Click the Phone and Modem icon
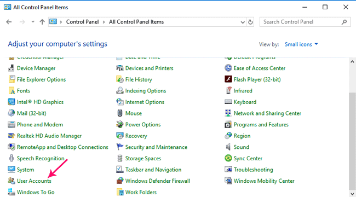Viewport: 356px width, 197px height. (12, 124)
